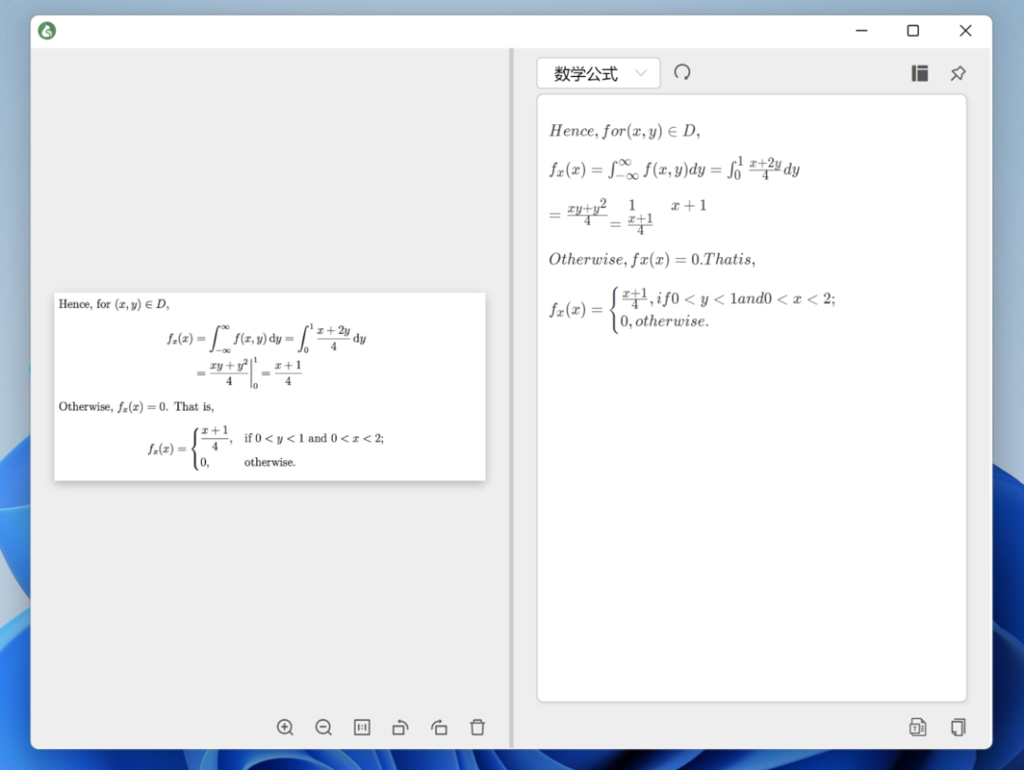Click the vertical divider between panes
This screenshot has height=770, width=1024.
[511, 398]
